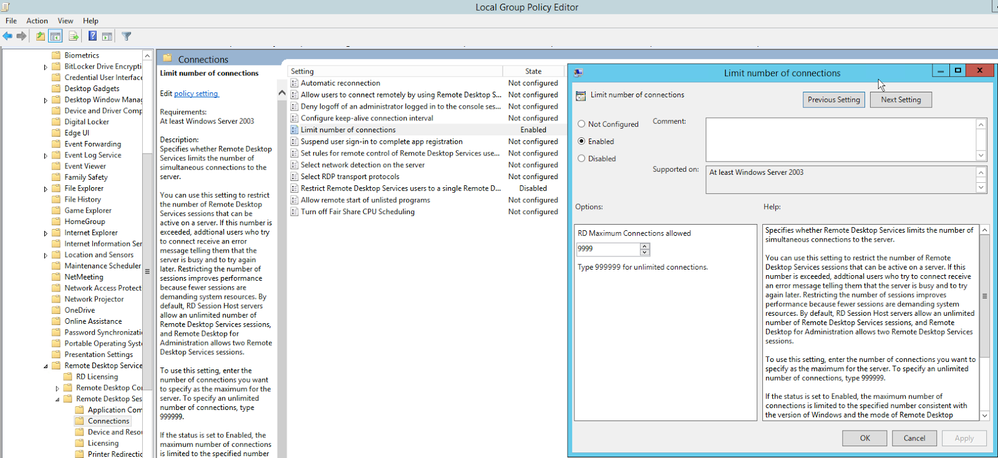Viewport: 998px width, 458px height.
Task: Click the Comment text box
Action: click(x=840, y=139)
